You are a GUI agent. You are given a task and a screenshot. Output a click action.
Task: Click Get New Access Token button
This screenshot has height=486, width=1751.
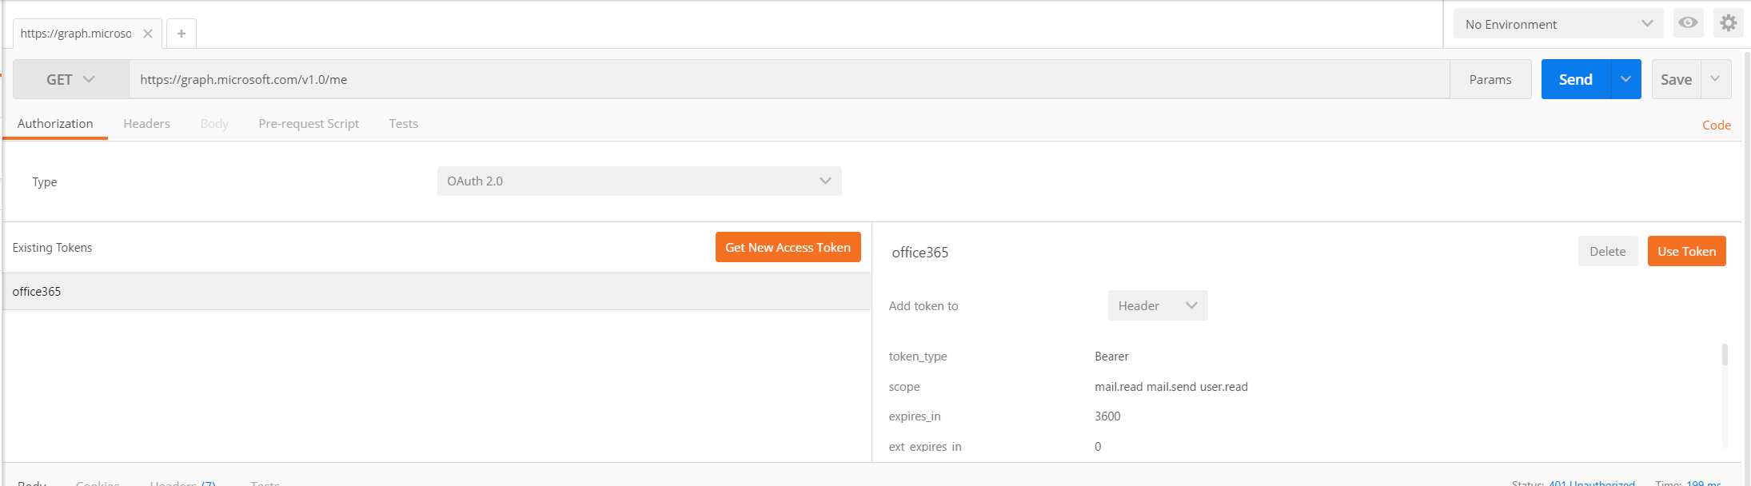pos(788,247)
